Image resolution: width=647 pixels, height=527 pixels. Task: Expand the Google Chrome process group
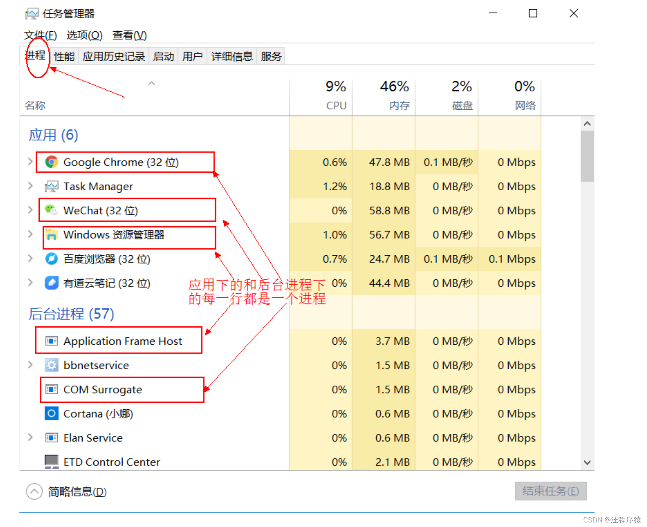tap(30, 162)
